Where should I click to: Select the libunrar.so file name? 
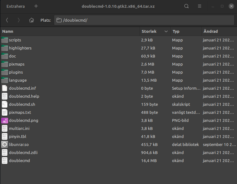coord(19,145)
